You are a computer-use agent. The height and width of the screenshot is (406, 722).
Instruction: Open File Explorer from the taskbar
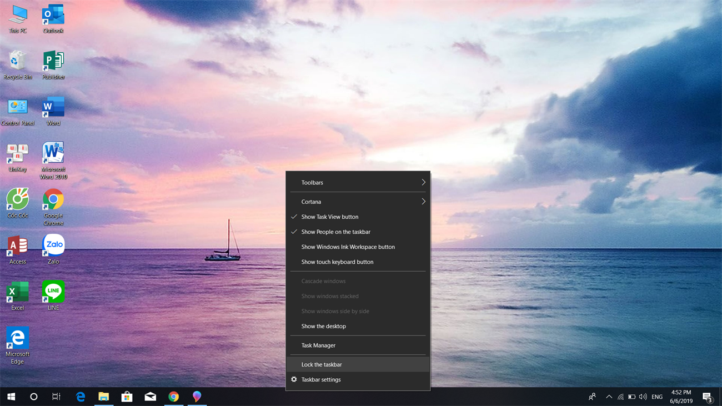point(104,397)
